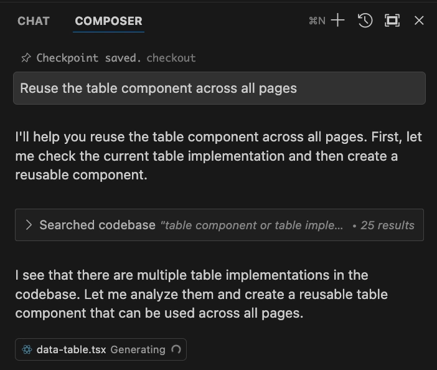Viewport: 437px width, 370px height.
Task: Click the ⌘N shortcut hint
Action: tap(317, 21)
